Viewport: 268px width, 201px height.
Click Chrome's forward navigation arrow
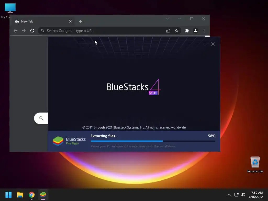point(24,31)
